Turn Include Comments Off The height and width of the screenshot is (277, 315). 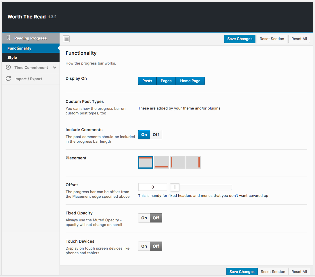[156, 135]
